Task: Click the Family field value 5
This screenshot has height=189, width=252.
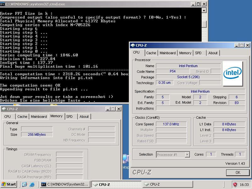Action: tap(163, 97)
